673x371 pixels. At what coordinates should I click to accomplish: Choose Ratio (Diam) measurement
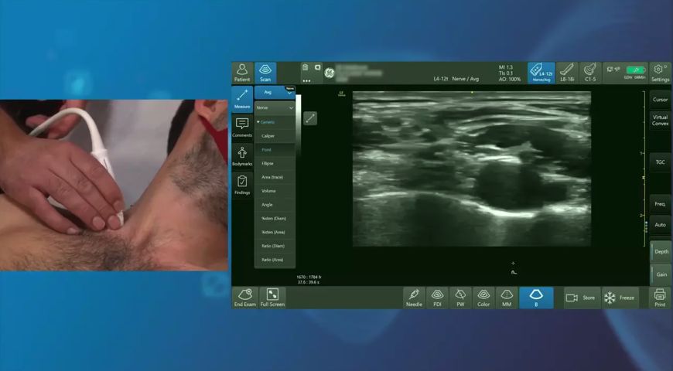pyautogui.click(x=275, y=246)
